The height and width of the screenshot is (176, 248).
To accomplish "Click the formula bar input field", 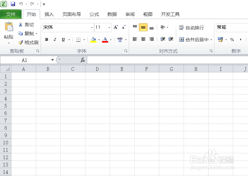I will click(168, 60).
